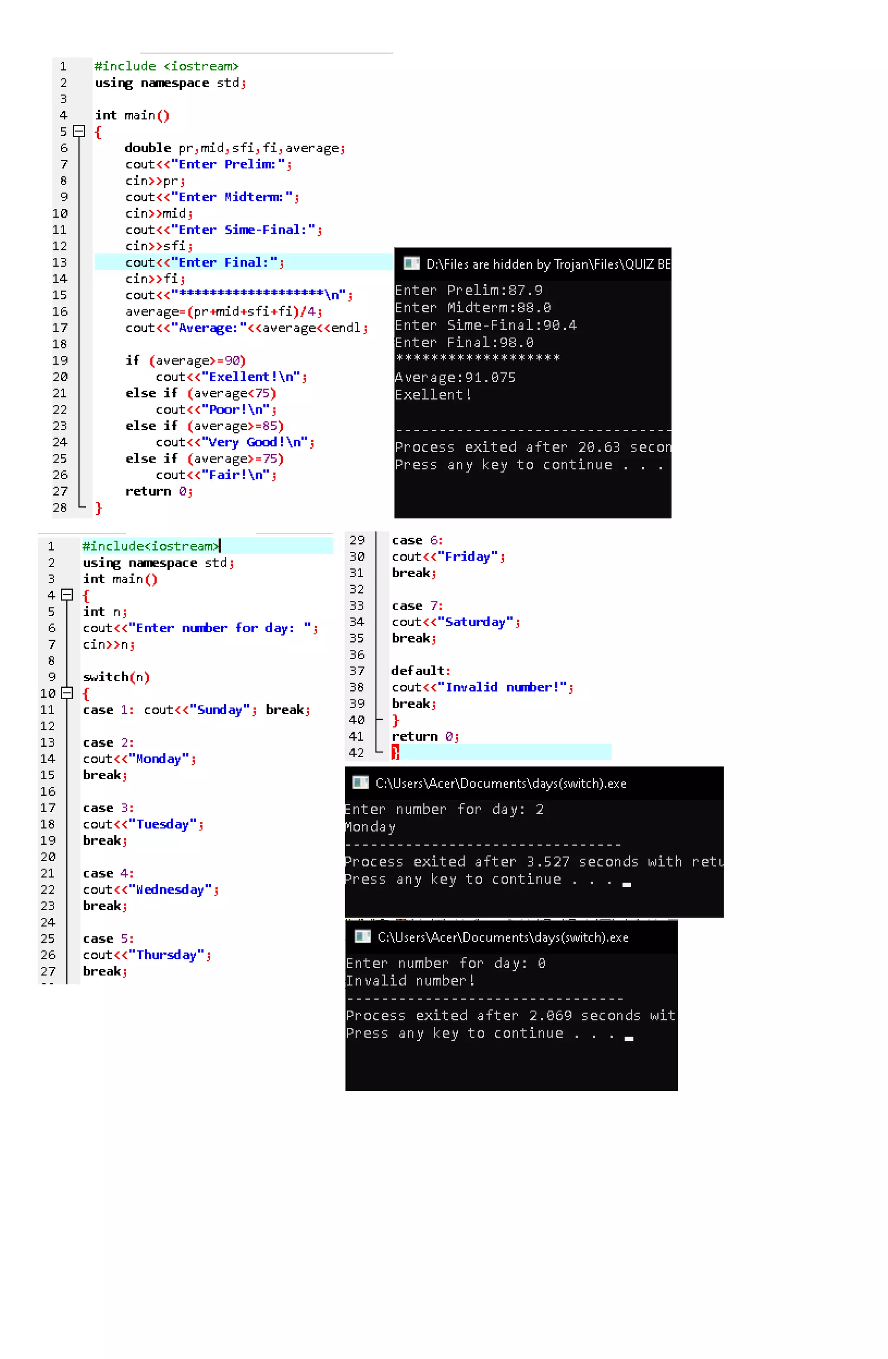Click the case 7: line
The image size is (888, 1359).
pos(417,605)
